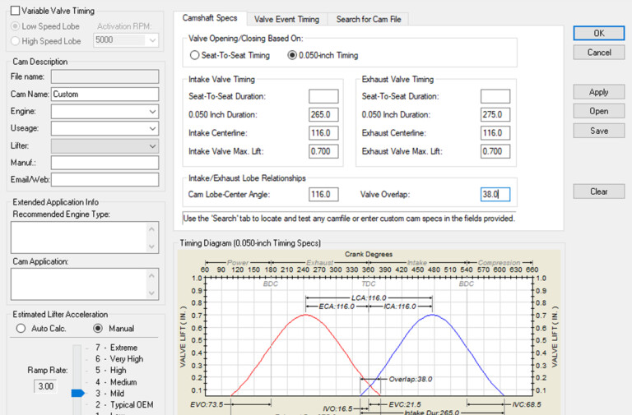Click the Cancel button

(x=599, y=53)
